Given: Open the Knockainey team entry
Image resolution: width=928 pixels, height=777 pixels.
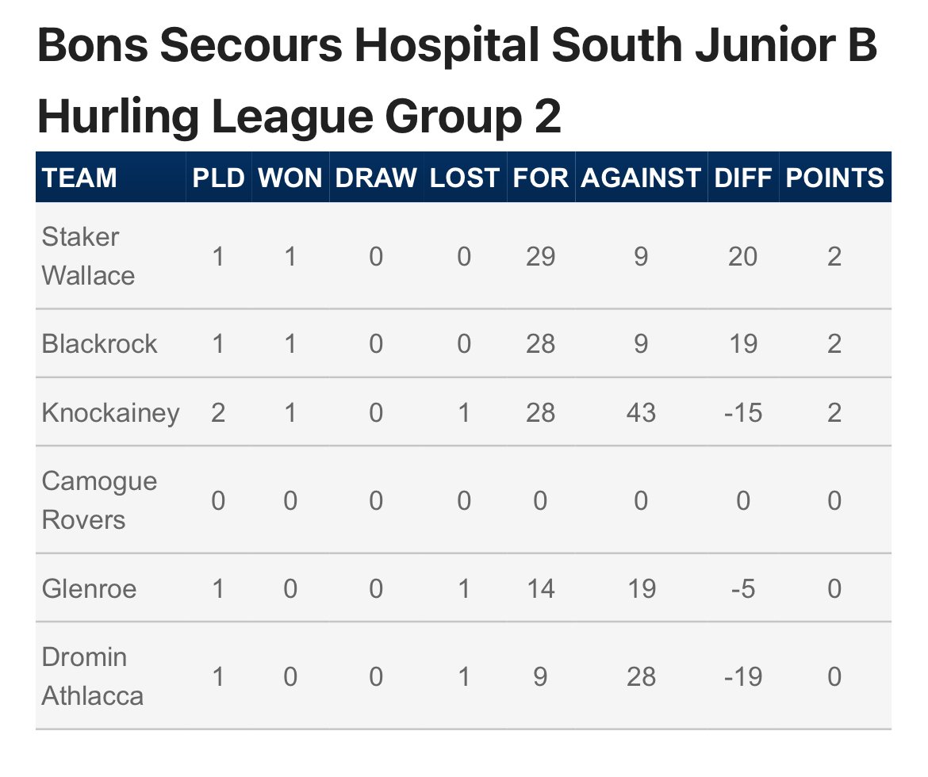Looking at the screenshot, I should click(x=111, y=413).
